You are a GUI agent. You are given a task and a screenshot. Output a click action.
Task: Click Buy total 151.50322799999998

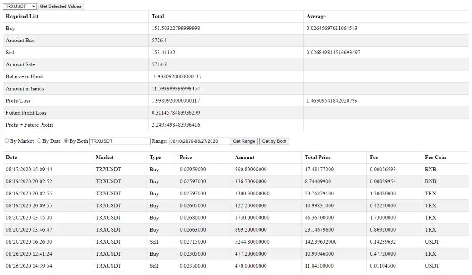[176, 28]
